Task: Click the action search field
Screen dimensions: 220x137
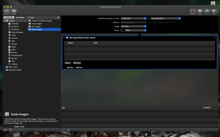Action: (x=43, y=18)
